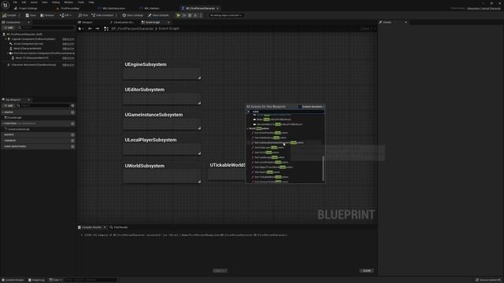Open the Edit menu
Image resolution: width=504 pixels, height=283 pixels.
(24, 2)
